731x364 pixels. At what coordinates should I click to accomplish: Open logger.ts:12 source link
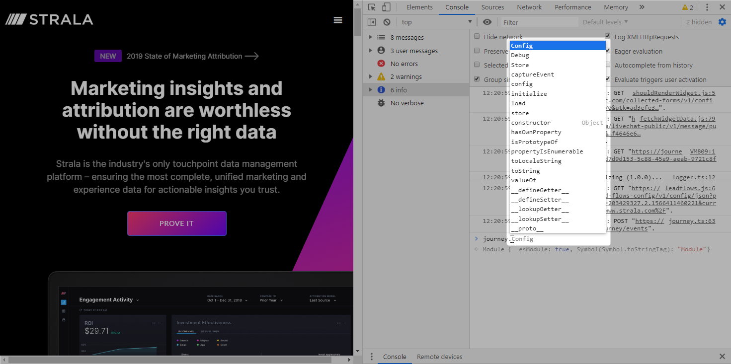pyautogui.click(x=694, y=177)
